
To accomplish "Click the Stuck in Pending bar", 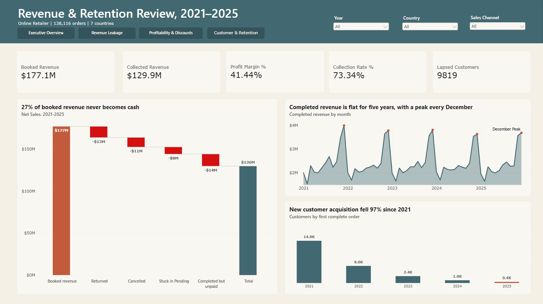I will click(x=173, y=150).
